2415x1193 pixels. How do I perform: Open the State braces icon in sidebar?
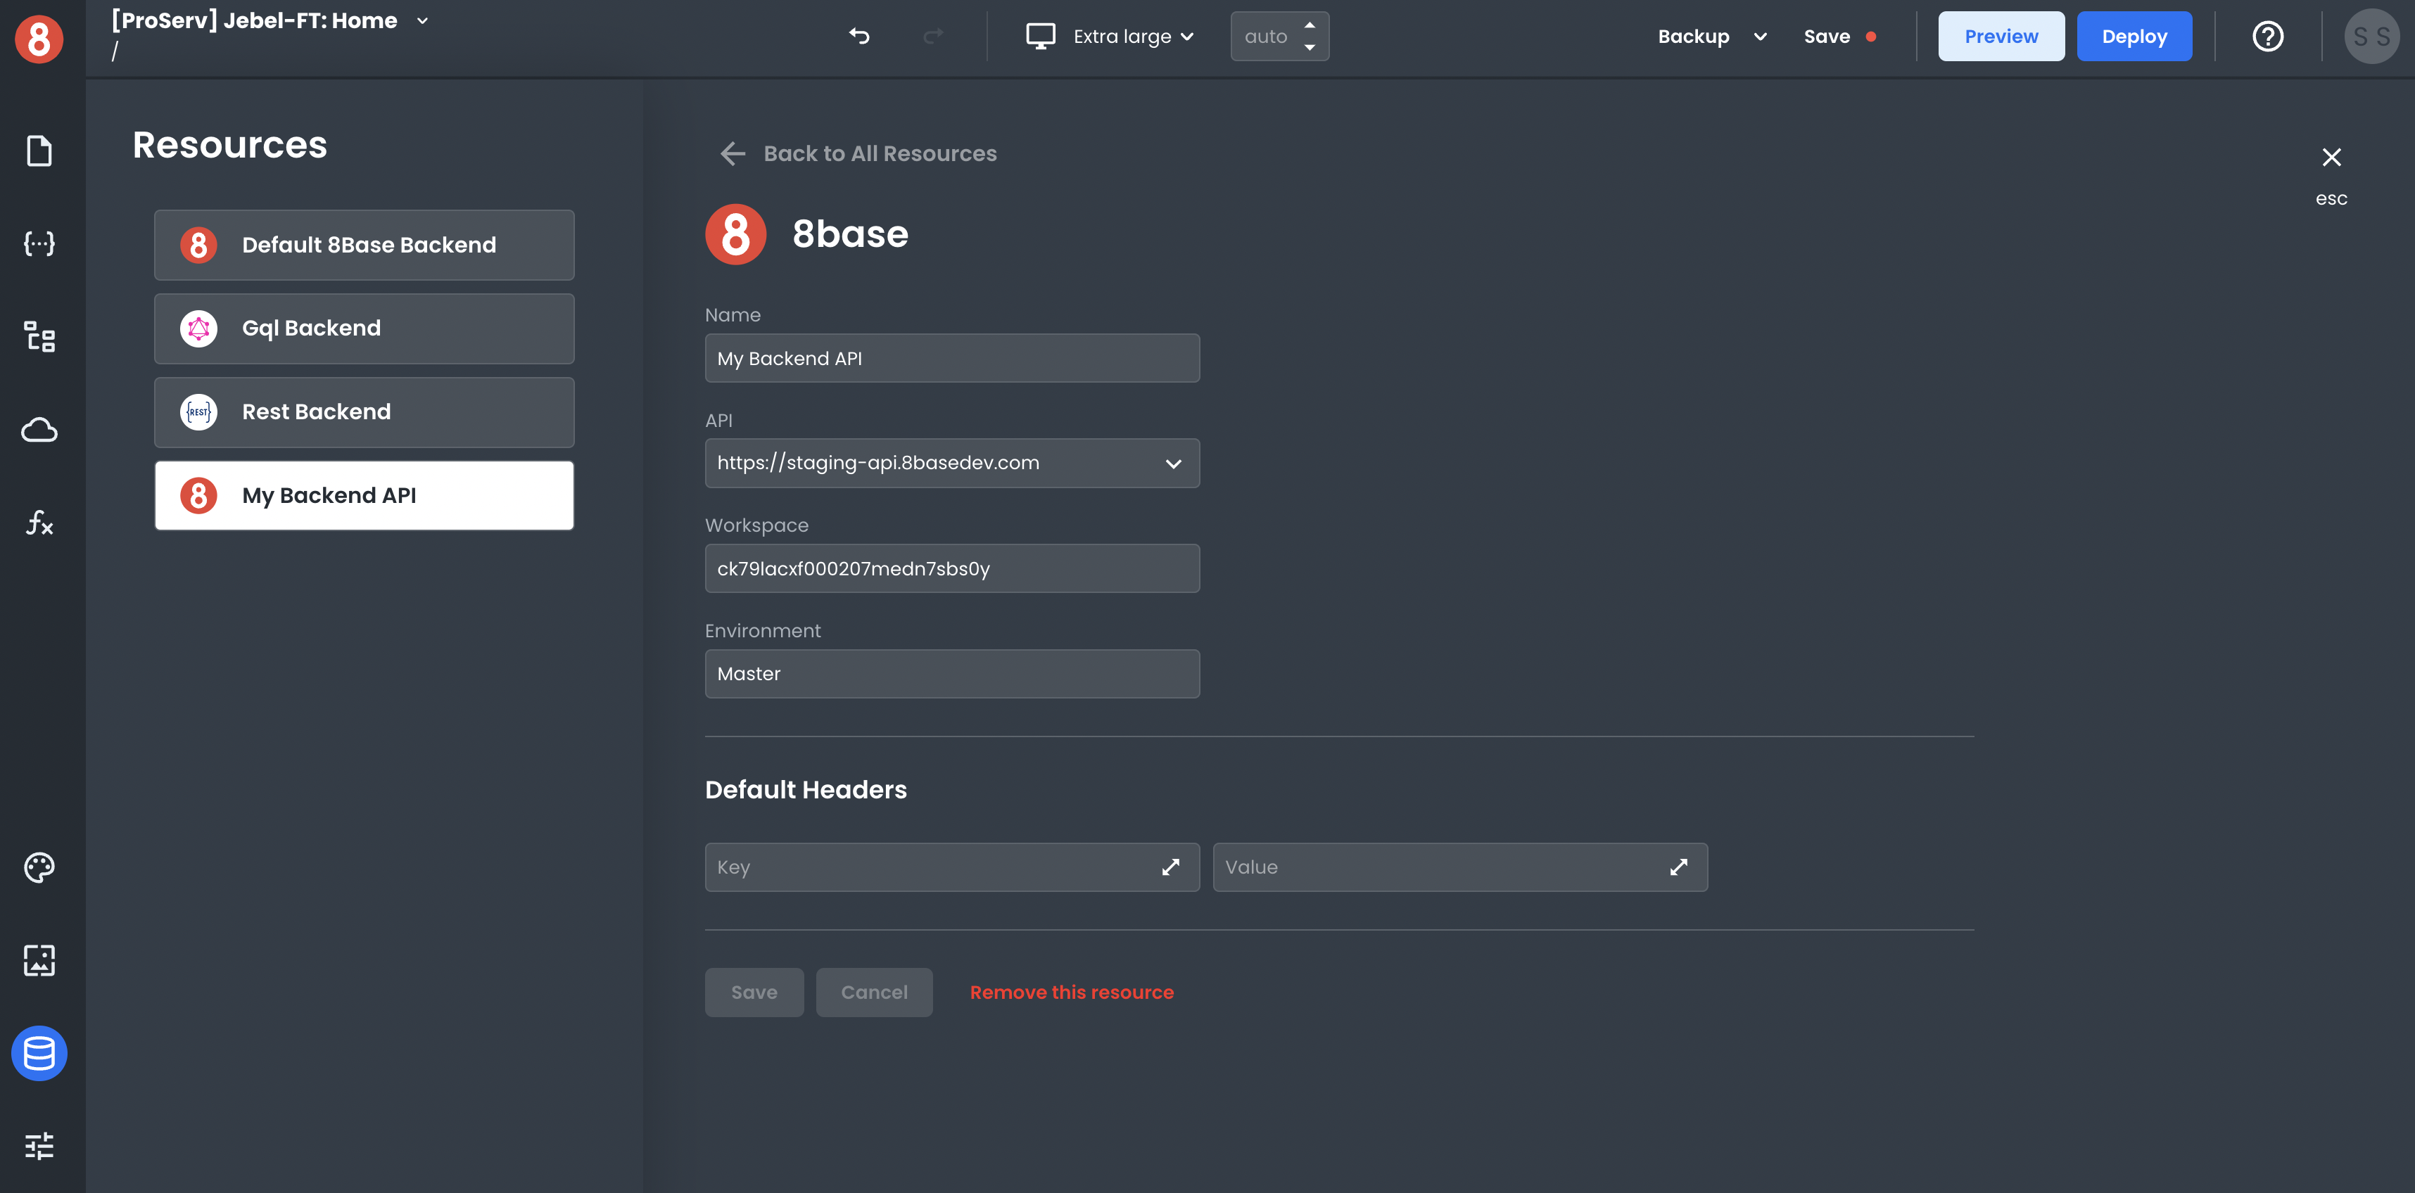(x=39, y=243)
